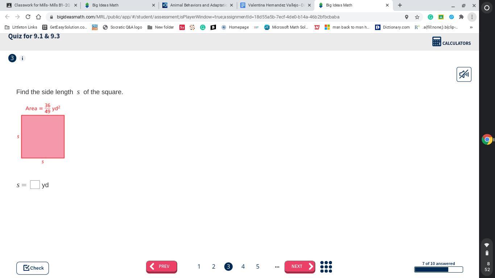Go to the next question
Image resolution: width=495 pixels, height=278 pixels.
(299, 266)
